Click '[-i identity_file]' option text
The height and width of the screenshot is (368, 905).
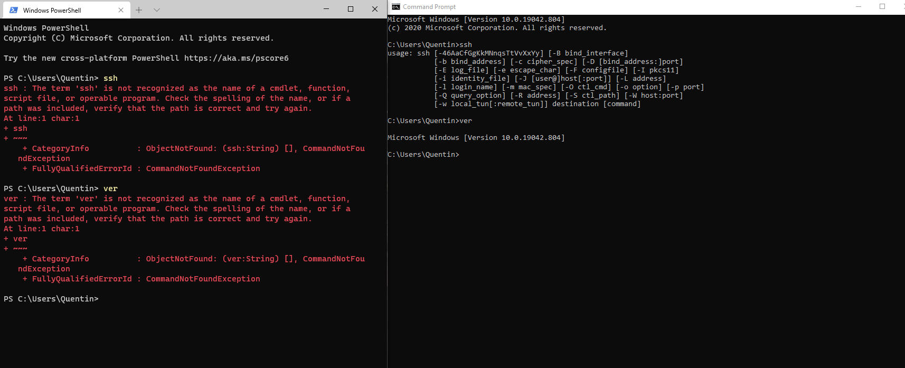pyautogui.click(x=472, y=79)
